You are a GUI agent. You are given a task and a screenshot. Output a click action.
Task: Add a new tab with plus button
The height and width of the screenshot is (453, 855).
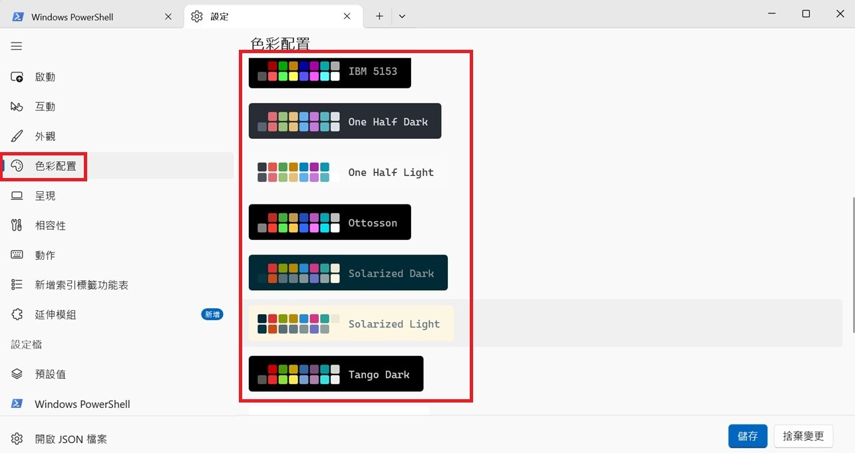(x=379, y=17)
